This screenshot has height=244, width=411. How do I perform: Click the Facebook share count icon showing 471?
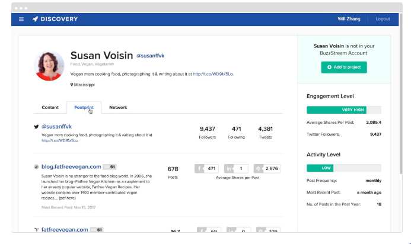(200, 168)
